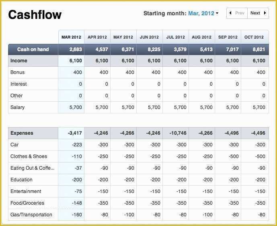Click the September Clothes & Shoes value -500

click(x=234, y=156)
